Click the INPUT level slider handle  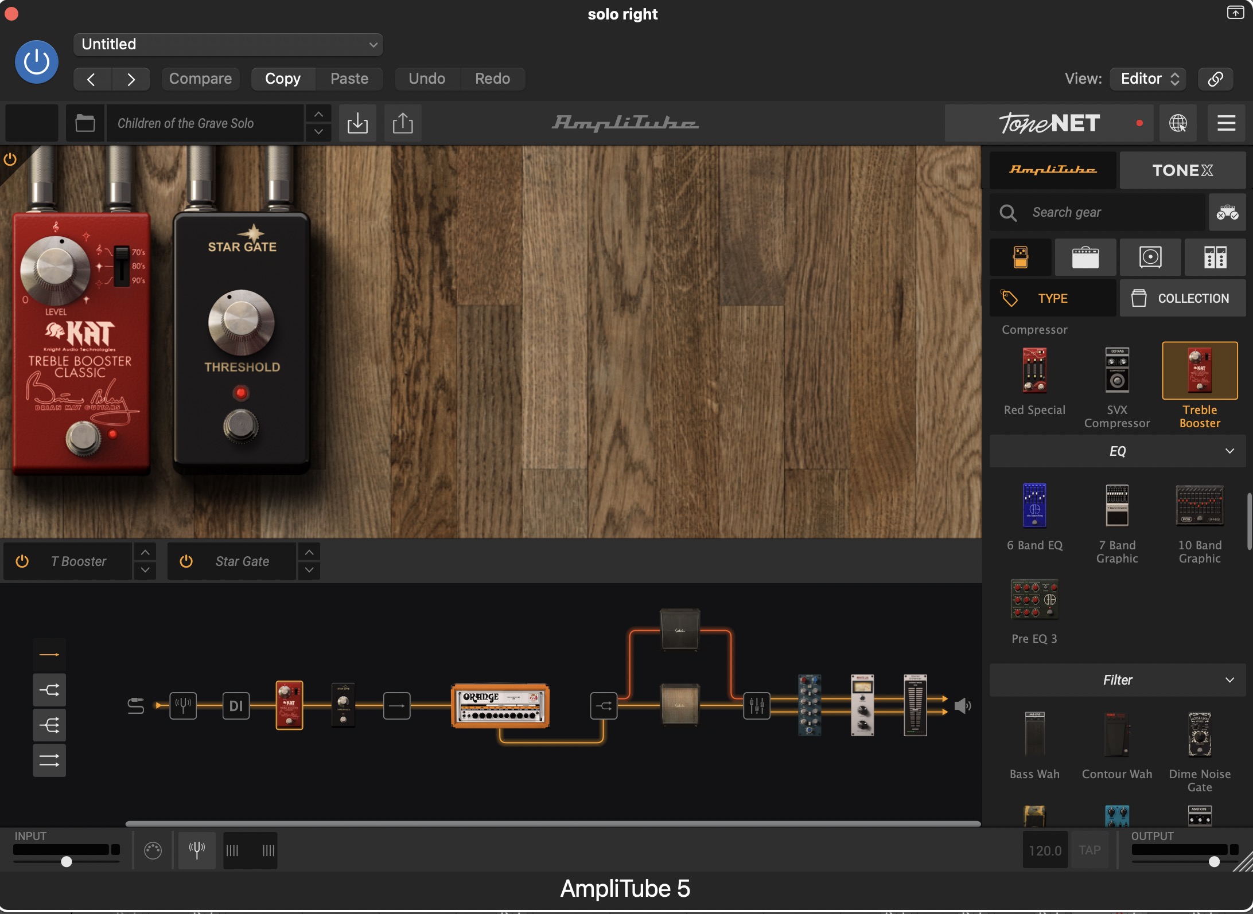point(67,861)
